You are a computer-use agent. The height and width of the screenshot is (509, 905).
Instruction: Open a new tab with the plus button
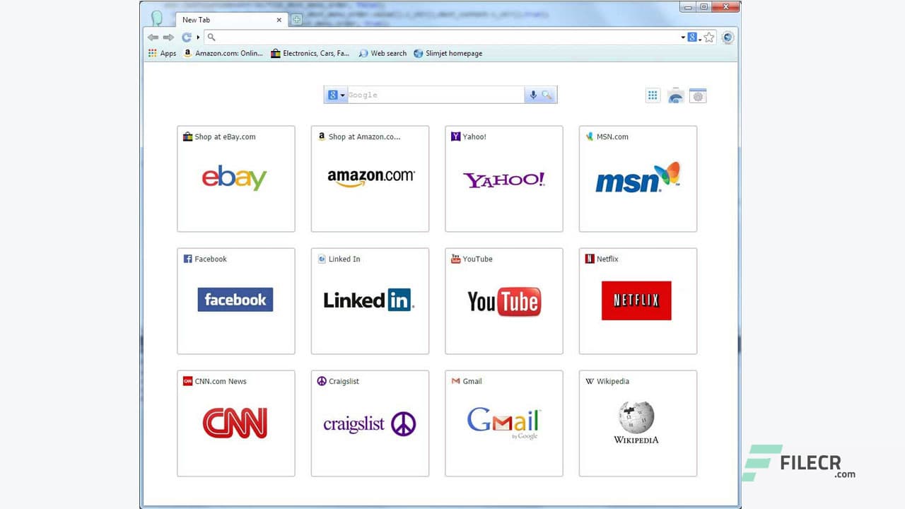(296, 20)
